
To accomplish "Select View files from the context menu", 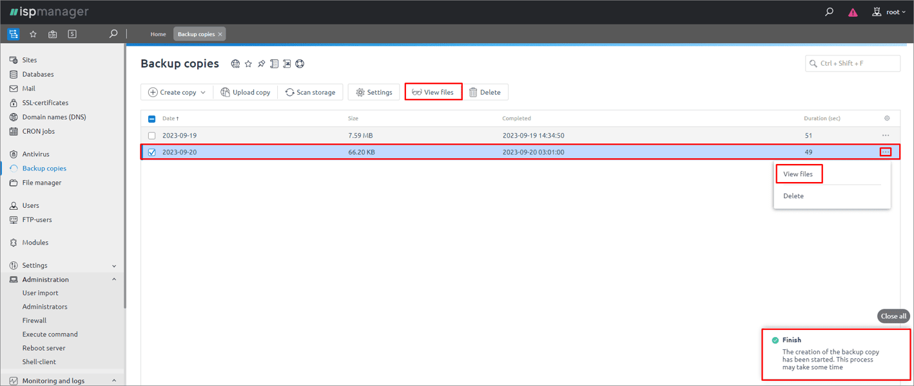I will pyautogui.click(x=799, y=174).
